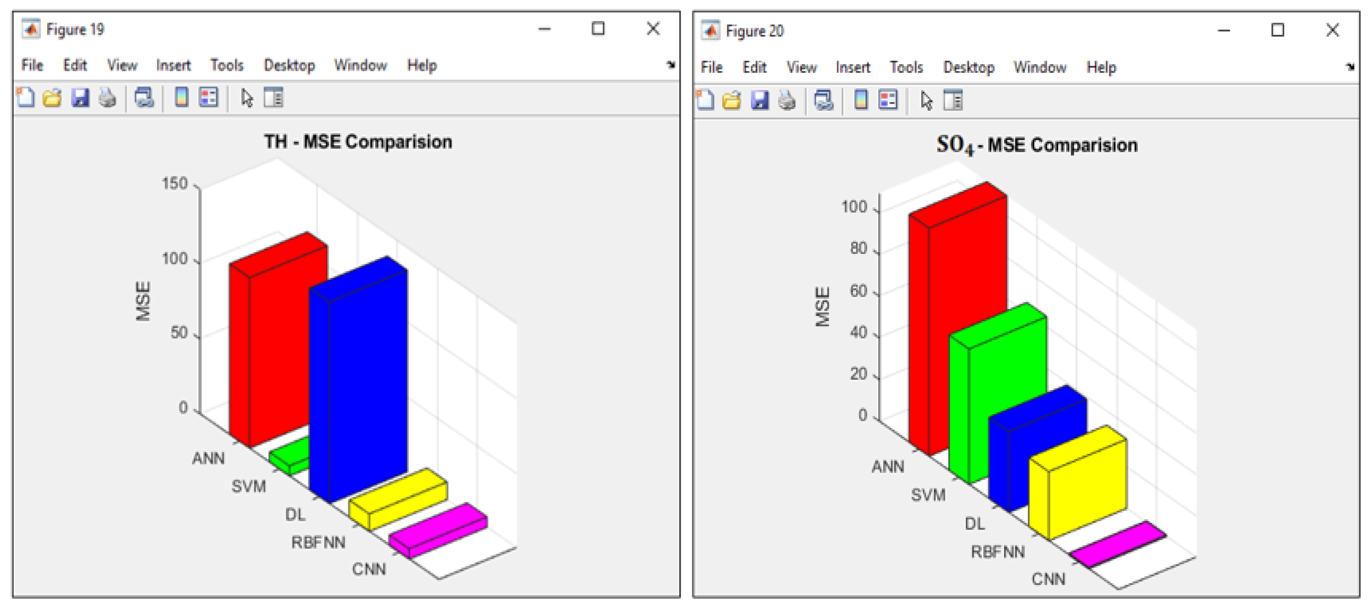Click Insert Colorbar icon in Figure 19
1370x608 pixels.
(x=181, y=98)
